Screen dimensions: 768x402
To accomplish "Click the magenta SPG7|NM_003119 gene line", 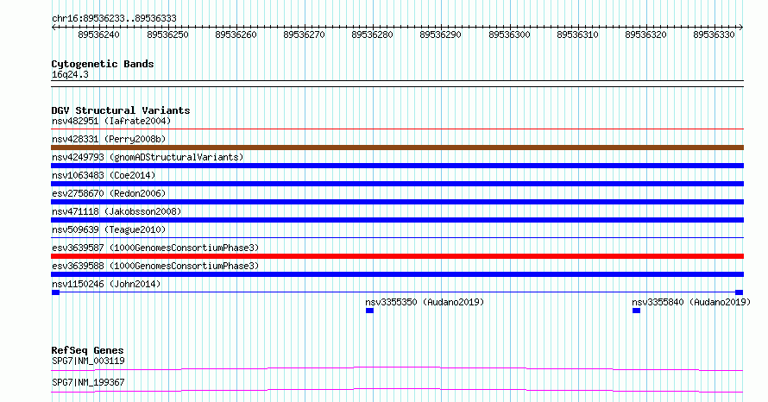I will (x=397, y=368).
